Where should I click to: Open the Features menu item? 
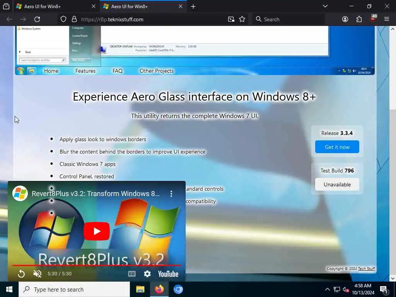[x=85, y=71]
